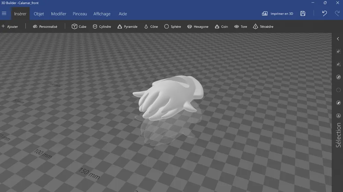This screenshot has height=192, width=343.
Task: Select the white 3D squid model
Action: (x=168, y=98)
